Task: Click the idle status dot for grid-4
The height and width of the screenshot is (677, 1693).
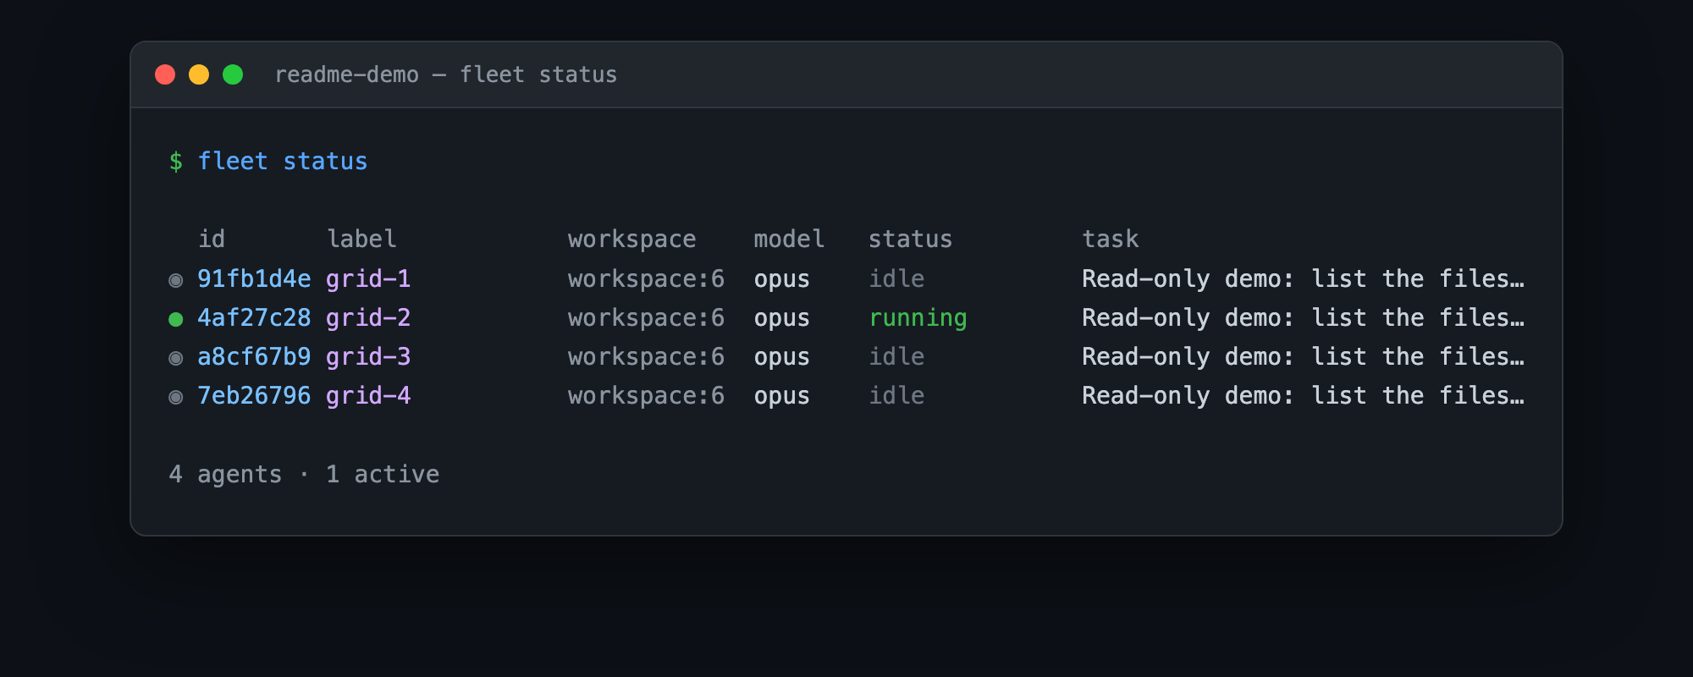Action: pos(176,397)
